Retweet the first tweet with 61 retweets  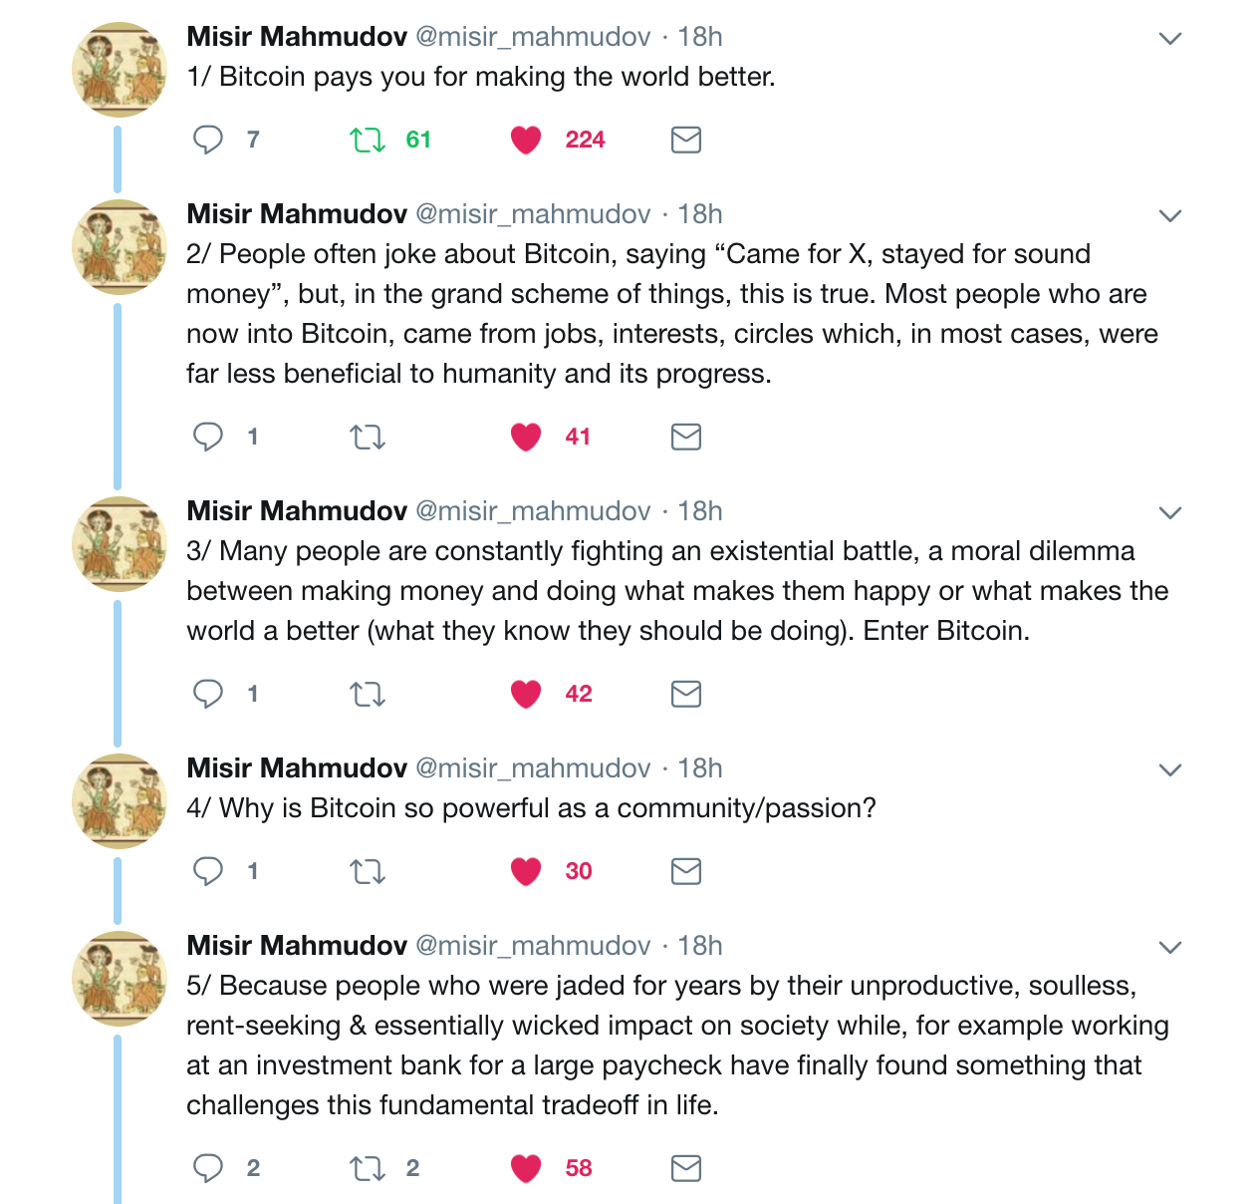point(368,140)
